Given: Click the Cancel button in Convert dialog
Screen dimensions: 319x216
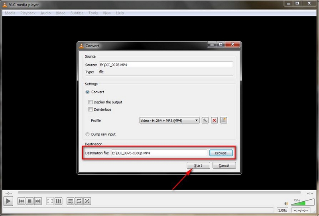Looking at the screenshot, I should [224, 165].
